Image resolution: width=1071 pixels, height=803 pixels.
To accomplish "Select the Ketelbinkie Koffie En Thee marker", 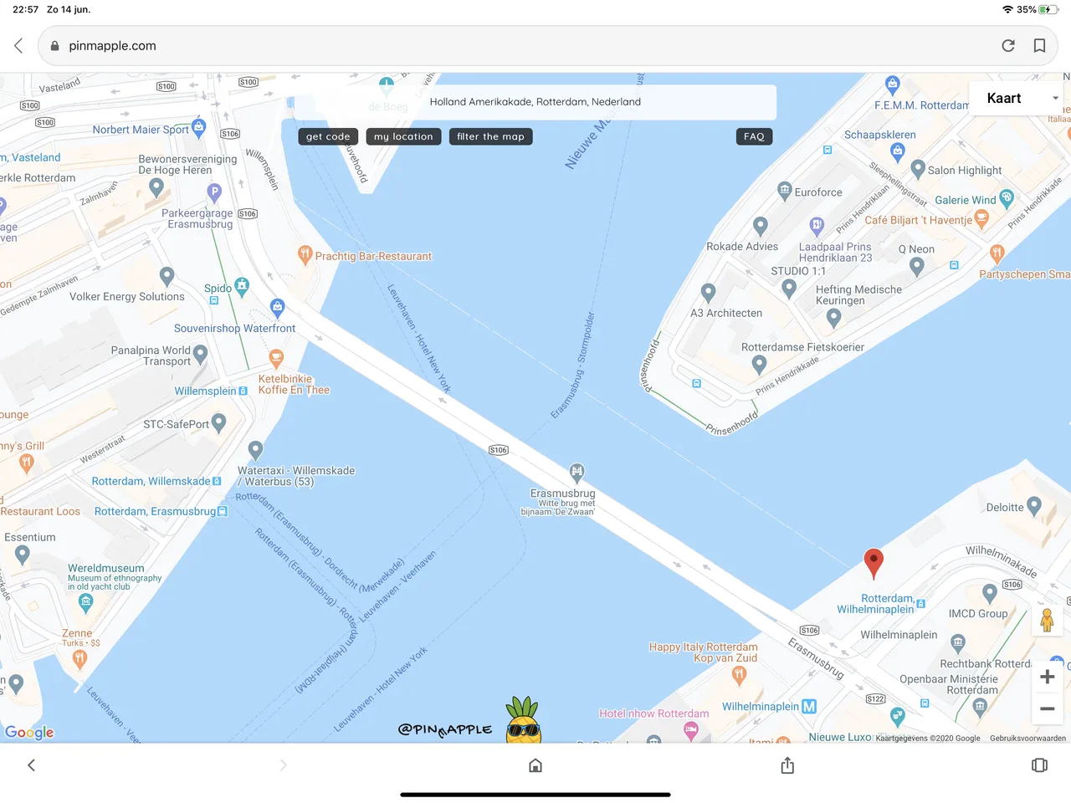I will (275, 359).
